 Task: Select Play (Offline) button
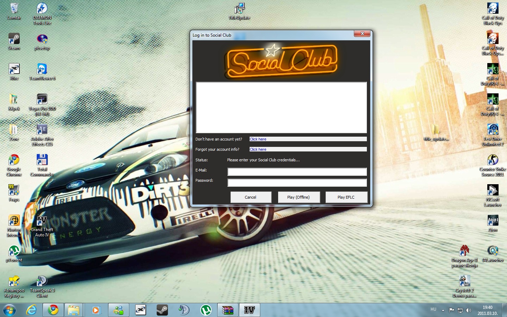[x=299, y=197]
